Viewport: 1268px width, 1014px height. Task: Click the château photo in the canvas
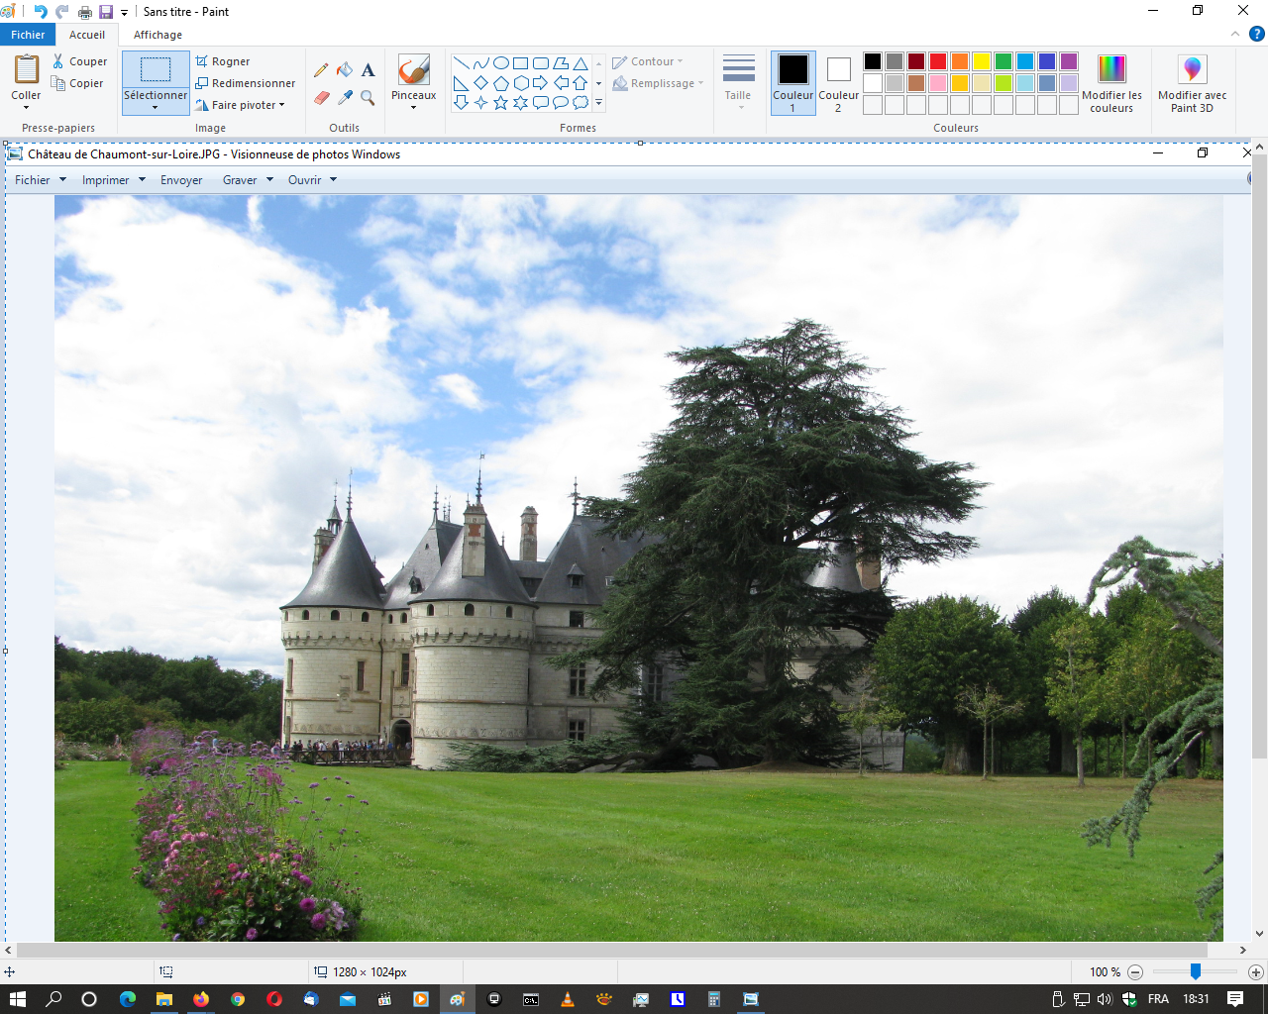638,567
